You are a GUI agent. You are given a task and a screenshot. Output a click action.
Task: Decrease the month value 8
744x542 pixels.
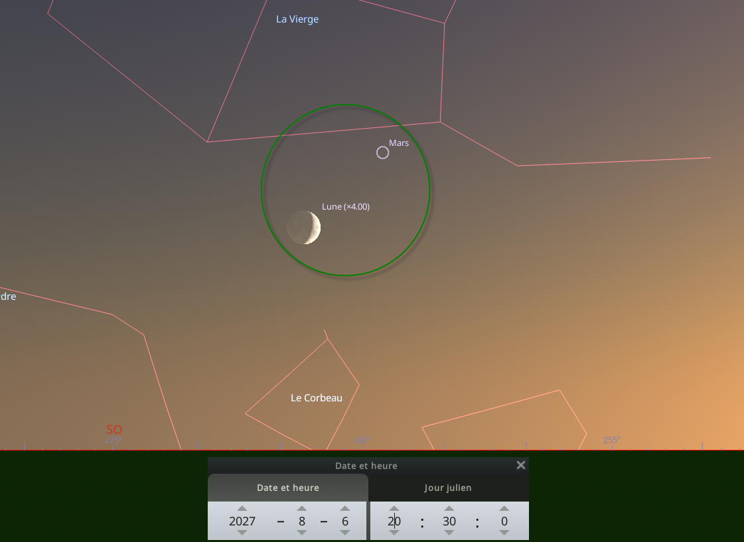pyautogui.click(x=302, y=533)
